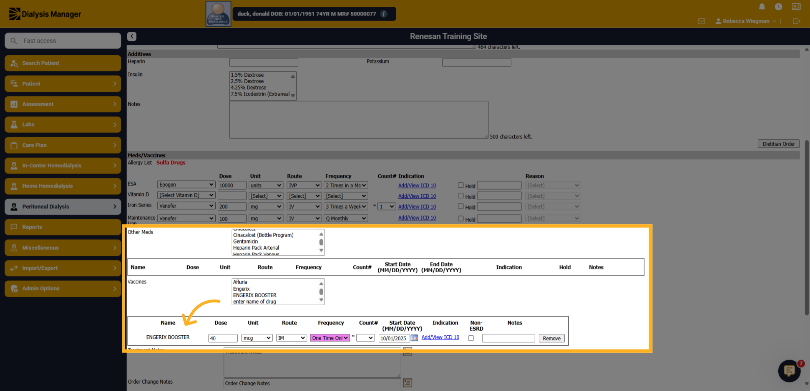Viewport: 810px width, 391px height.
Task: Check Hold for ESA row
Action: 461,185
